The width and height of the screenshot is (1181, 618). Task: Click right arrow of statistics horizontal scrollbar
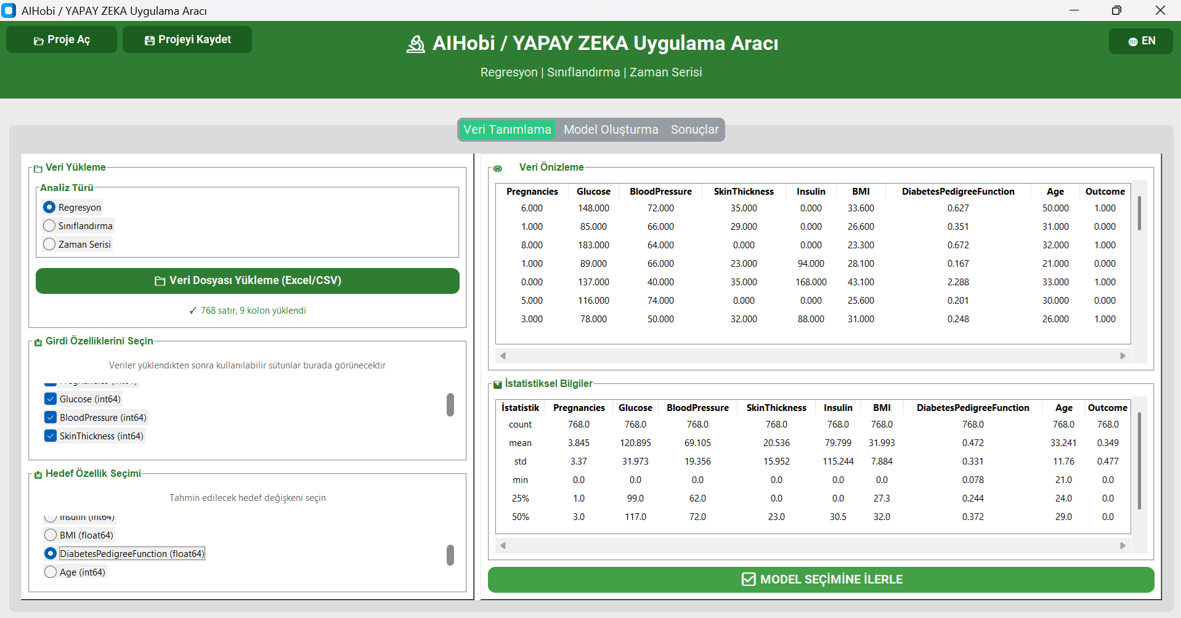click(1122, 545)
